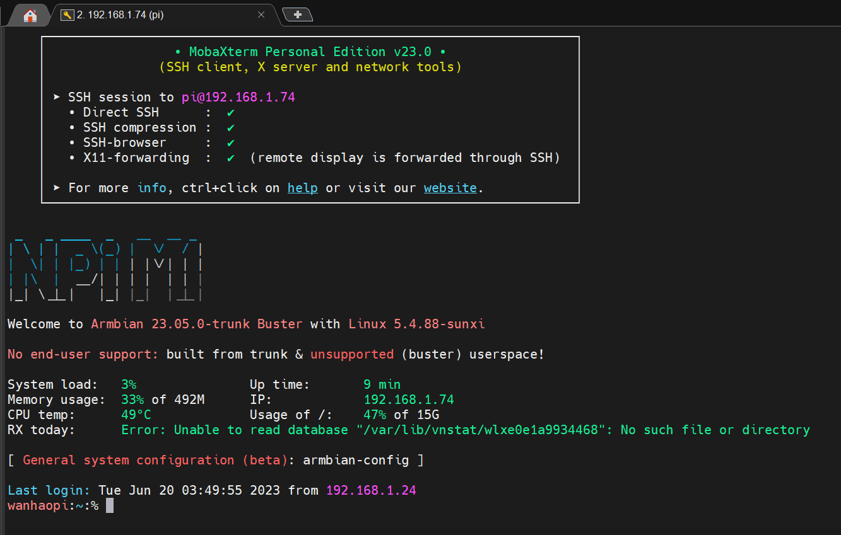This screenshot has height=535, width=841.
Task: Click the vnstat database path error text
Action: point(466,430)
